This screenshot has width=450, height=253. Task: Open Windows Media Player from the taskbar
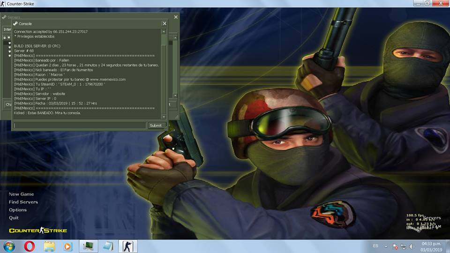click(67, 246)
